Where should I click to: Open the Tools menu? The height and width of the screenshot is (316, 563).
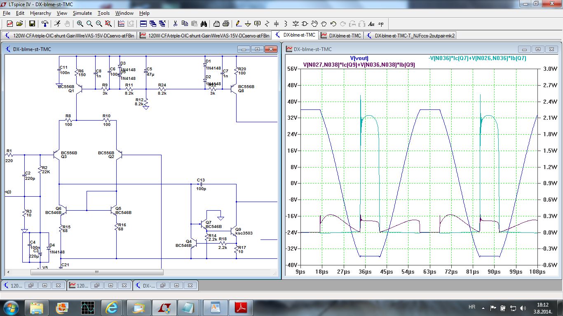[x=103, y=13]
